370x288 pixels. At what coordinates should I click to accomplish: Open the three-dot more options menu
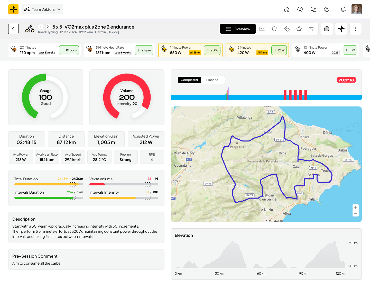coord(356,29)
